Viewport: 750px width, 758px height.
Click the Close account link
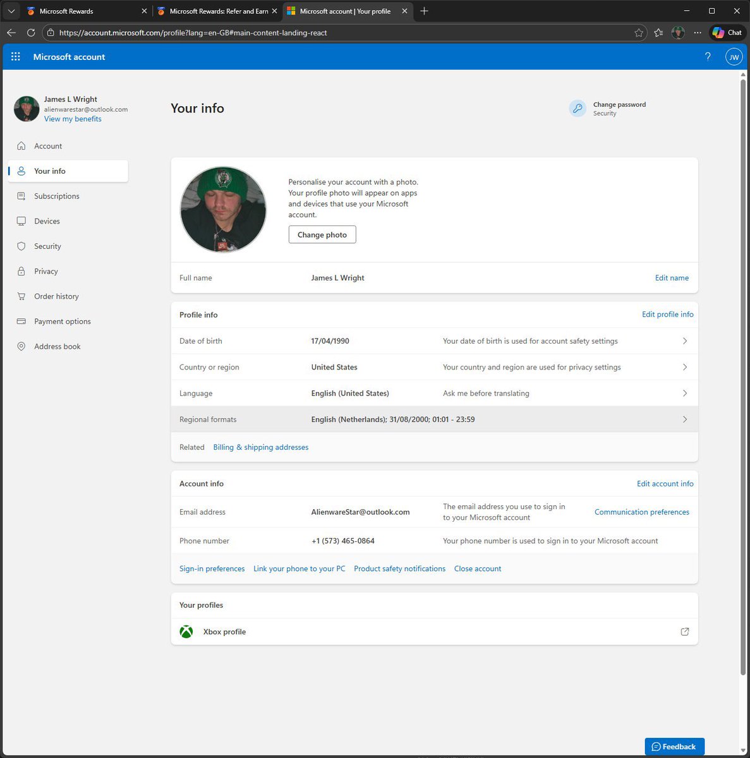click(x=478, y=568)
